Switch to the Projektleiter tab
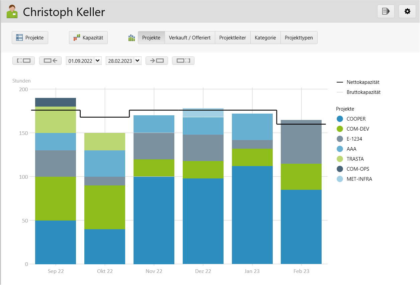The image size is (420, 285). point(233,37)
